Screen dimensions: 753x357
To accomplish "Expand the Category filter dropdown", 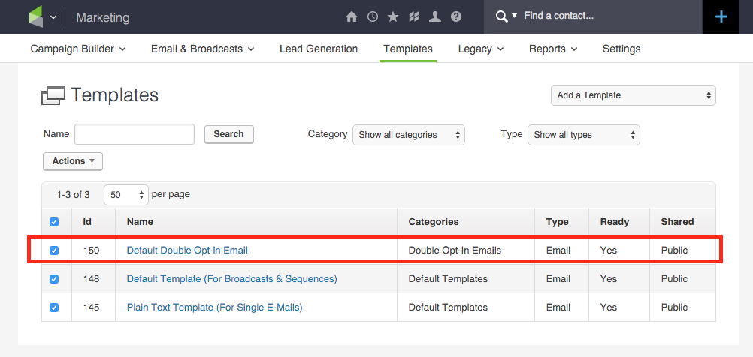I will tap(408, 135).
